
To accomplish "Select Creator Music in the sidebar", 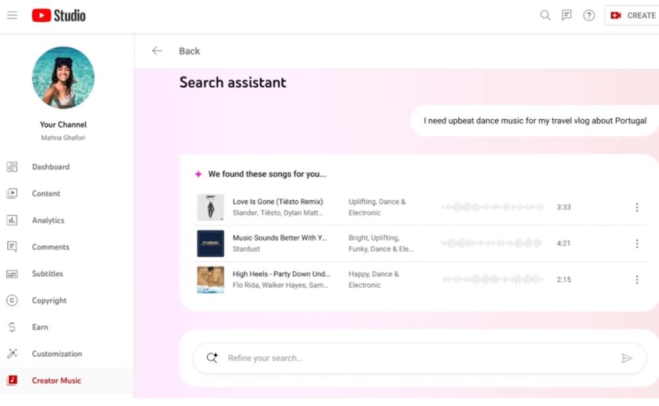I will [x=56, y=380].
